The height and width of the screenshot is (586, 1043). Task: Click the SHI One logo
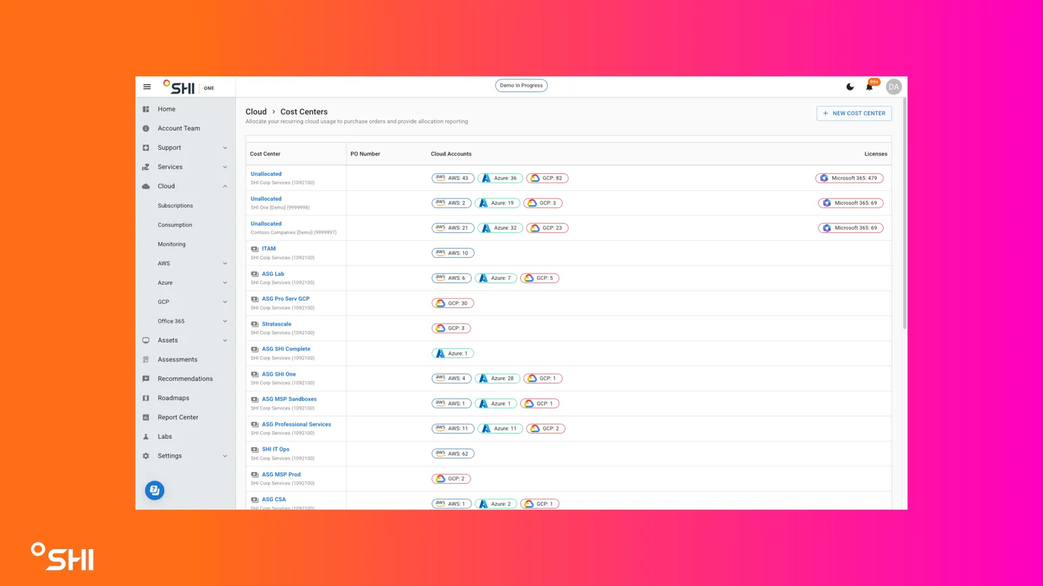[x=188, y=87]
